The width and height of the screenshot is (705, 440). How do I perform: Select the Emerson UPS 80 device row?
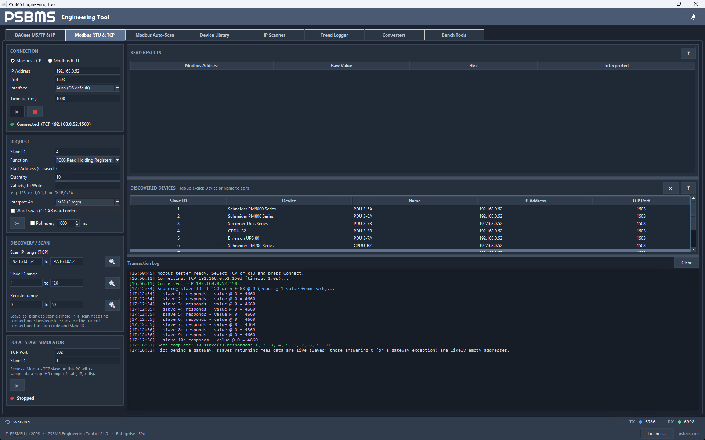pos(410,238)
